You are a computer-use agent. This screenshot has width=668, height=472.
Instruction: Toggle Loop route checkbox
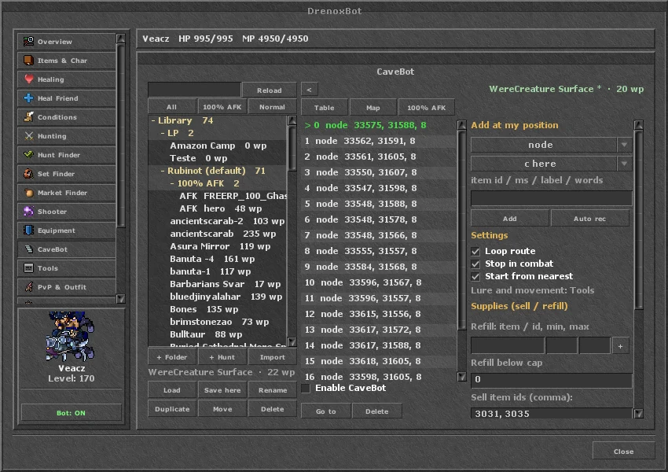pyautogui.click(x=475, y=251)
